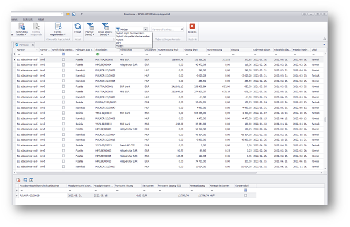Click the Kintlévőség kezelés icon
Viewport: 350px width, 227px height.
(22, 26)
